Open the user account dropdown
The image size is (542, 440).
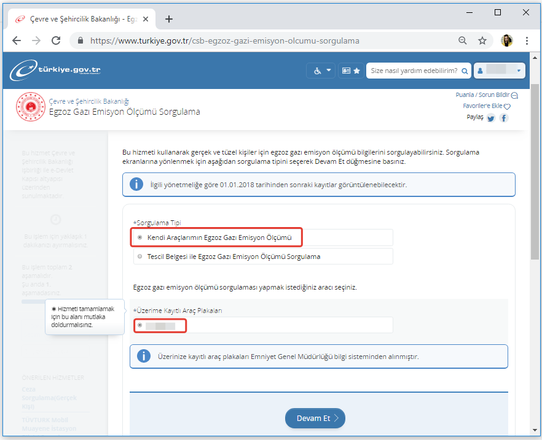tap(500, 71)
